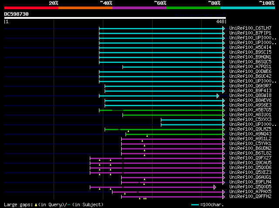Open the UniRef100_A5C4I4 label

250,48
